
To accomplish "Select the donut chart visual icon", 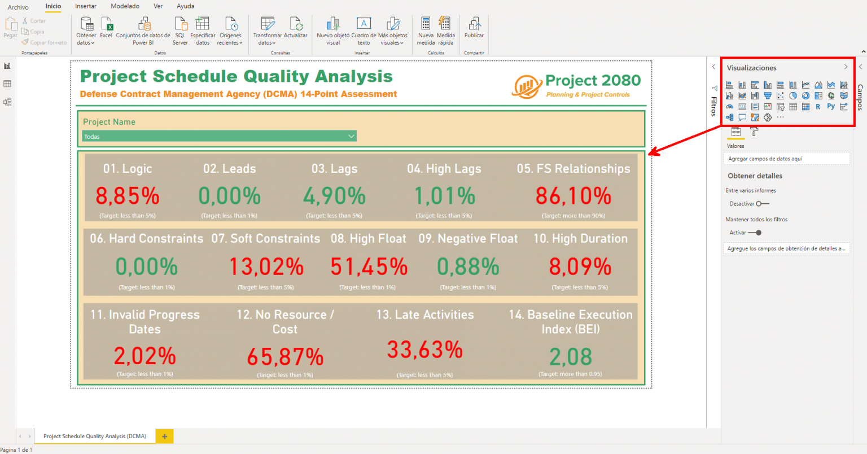I will point(806,95).
